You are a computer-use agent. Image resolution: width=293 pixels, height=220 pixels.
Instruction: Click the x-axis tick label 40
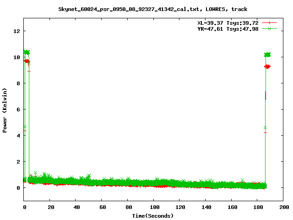click(x=76, y=207)
